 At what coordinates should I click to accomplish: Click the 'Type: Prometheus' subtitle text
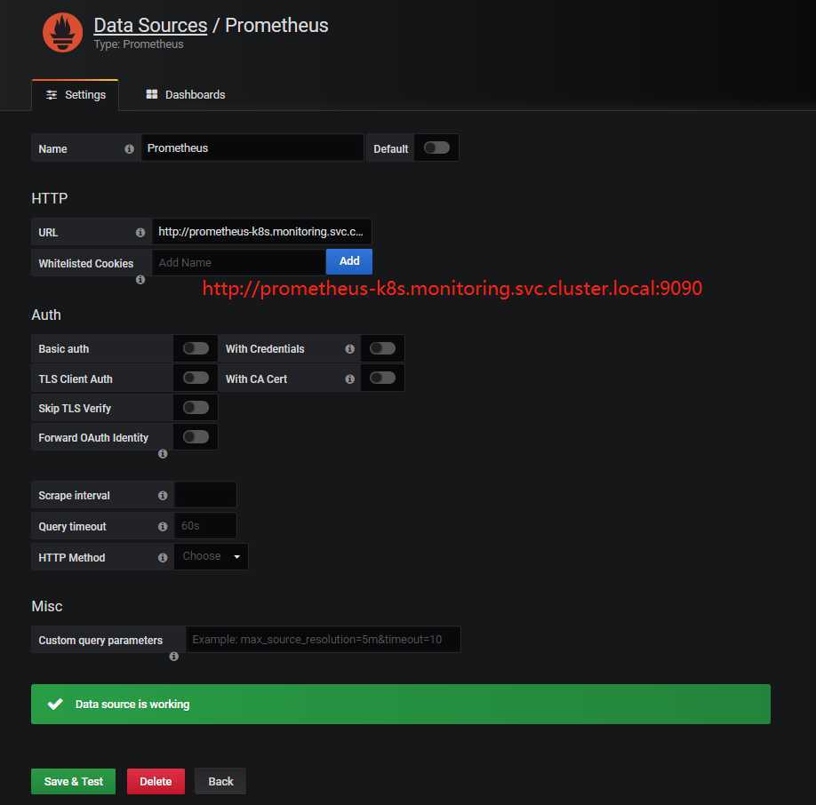[139, 44]
